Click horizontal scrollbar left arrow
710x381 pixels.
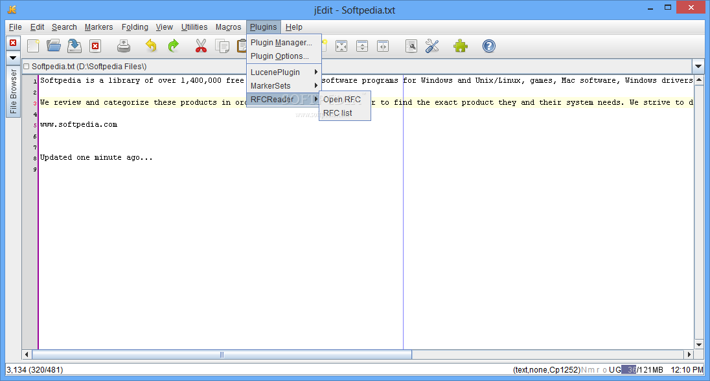click(x=27, y=354)
